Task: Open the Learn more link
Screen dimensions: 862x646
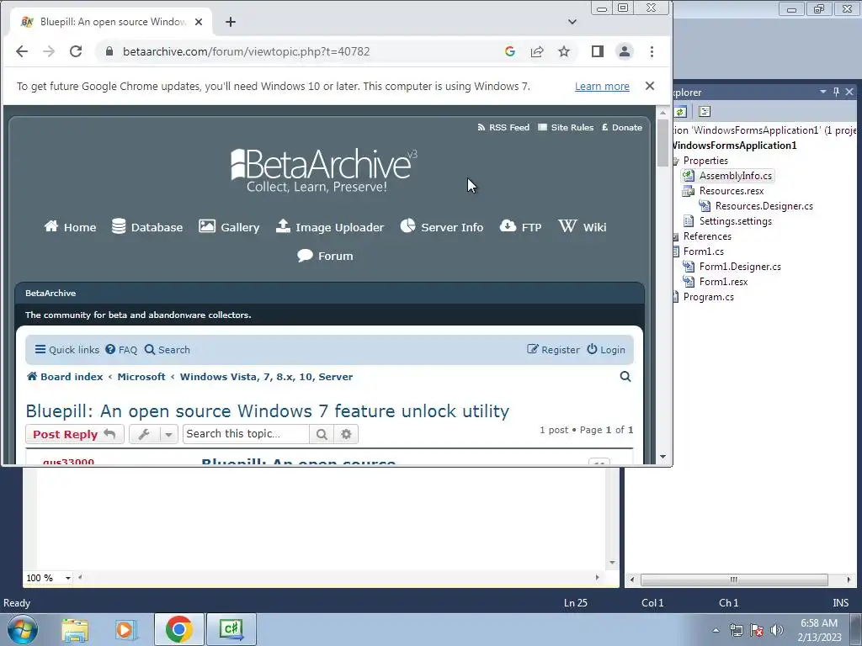Action: click(x=602, y=87)
